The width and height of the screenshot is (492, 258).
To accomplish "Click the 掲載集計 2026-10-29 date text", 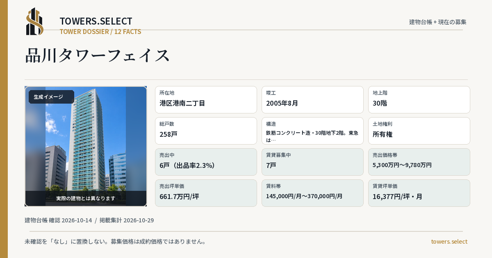I will tap(127, 220).
